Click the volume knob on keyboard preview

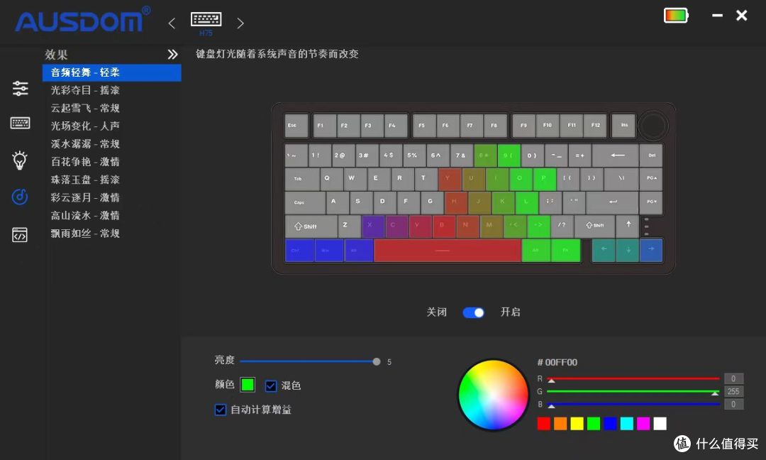[x=653, y=126]
